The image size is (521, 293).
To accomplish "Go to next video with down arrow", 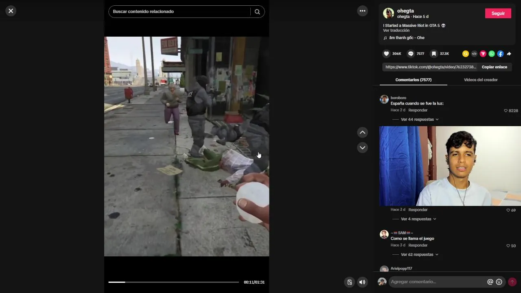I will point(362,147).
